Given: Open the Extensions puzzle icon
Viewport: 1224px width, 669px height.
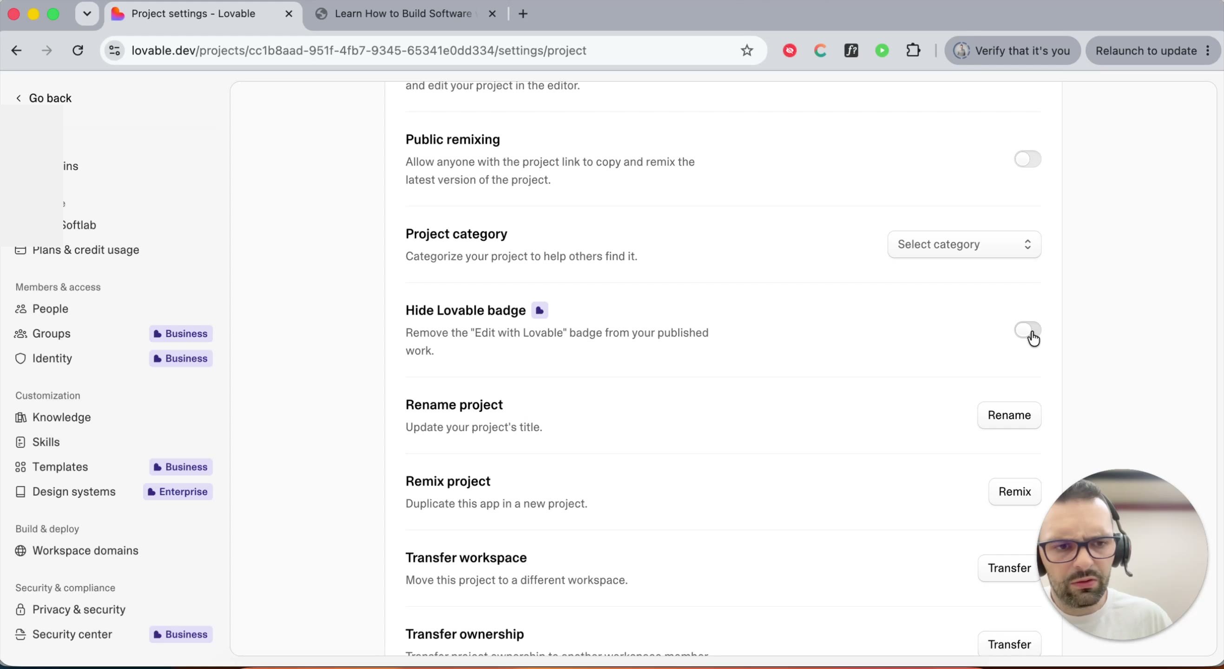Looking at the screenshot, I should pyautogui.click(x=913, y=50).
